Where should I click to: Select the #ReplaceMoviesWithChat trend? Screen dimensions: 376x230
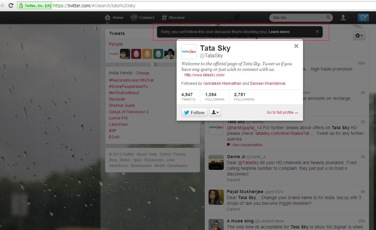131,80
